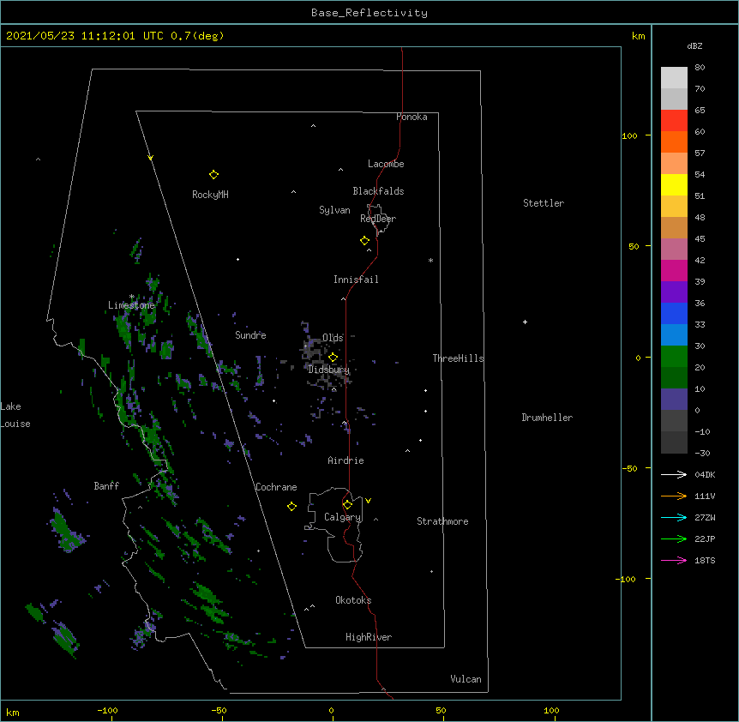Click the Okotoks label
Screen dimensions: 739x722
(x=353, y=600)
